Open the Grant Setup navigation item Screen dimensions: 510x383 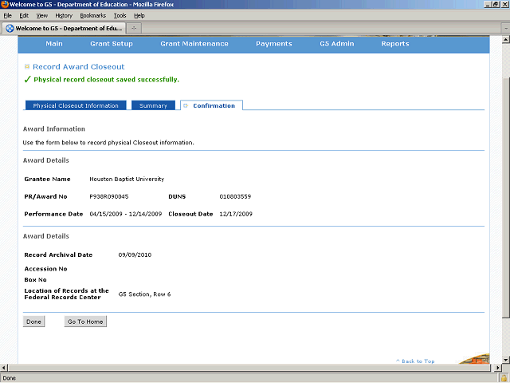112,44
